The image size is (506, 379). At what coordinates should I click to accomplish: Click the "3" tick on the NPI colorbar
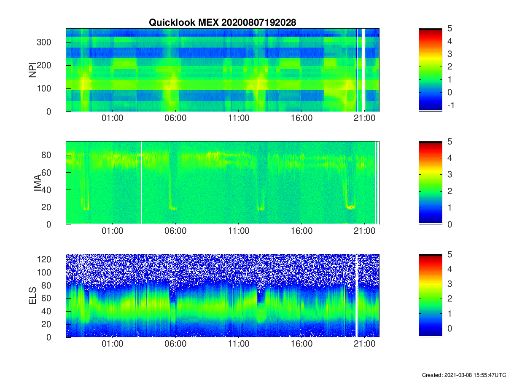pyautogui.click(x=450, y=54)
